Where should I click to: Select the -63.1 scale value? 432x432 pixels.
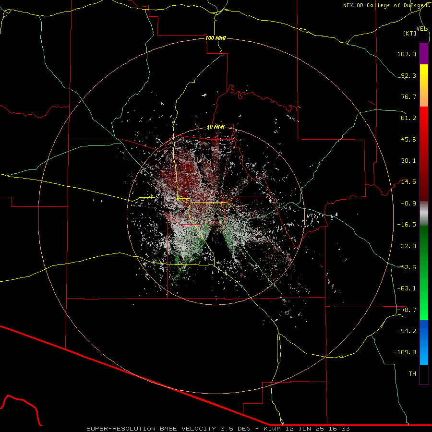click(407, 288)
